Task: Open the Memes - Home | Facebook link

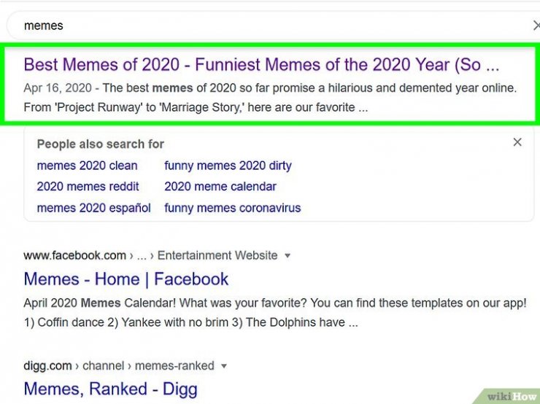Action: click(126, 279)
